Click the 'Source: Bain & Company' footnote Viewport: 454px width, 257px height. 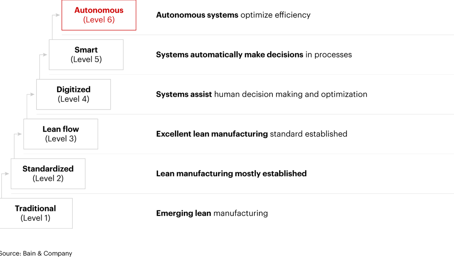pos(36,253)
